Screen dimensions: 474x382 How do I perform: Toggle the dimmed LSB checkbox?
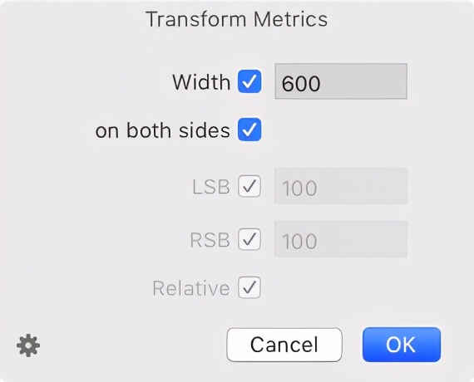(x=249, y=186)
